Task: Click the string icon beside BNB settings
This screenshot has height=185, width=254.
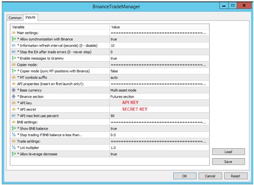Action: [x=14, y=122]
